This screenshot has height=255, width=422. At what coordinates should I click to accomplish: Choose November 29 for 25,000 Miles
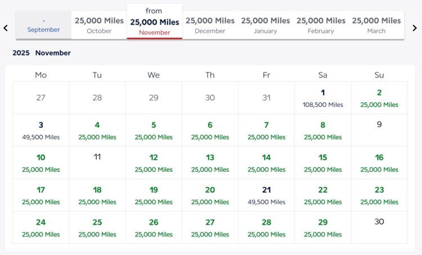point(322,227)
